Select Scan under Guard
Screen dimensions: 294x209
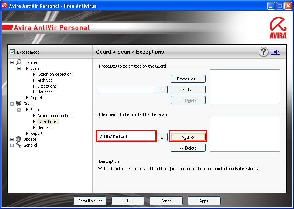click(x=35, y=110)
